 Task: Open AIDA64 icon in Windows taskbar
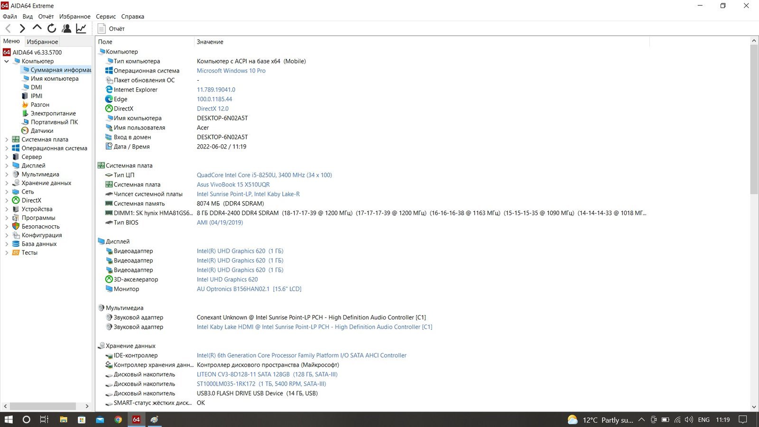(x=136, y=419)
